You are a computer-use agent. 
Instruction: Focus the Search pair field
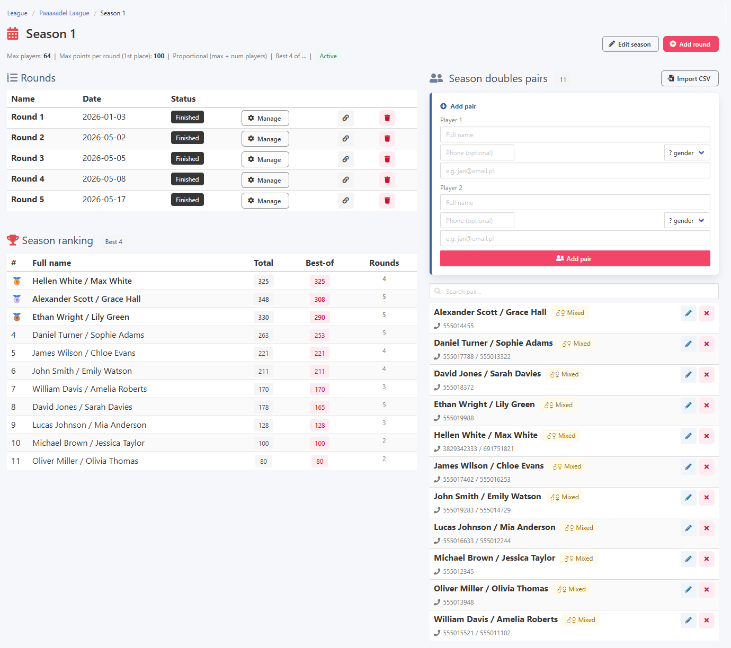coord(574,291)
